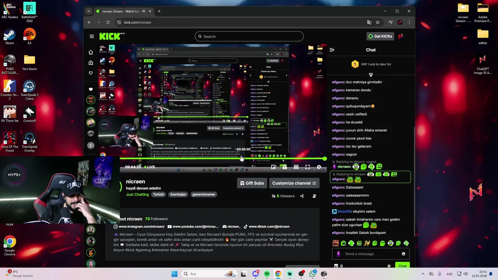
Task: Open chat settings gear
Action: (x=389, y=266)
